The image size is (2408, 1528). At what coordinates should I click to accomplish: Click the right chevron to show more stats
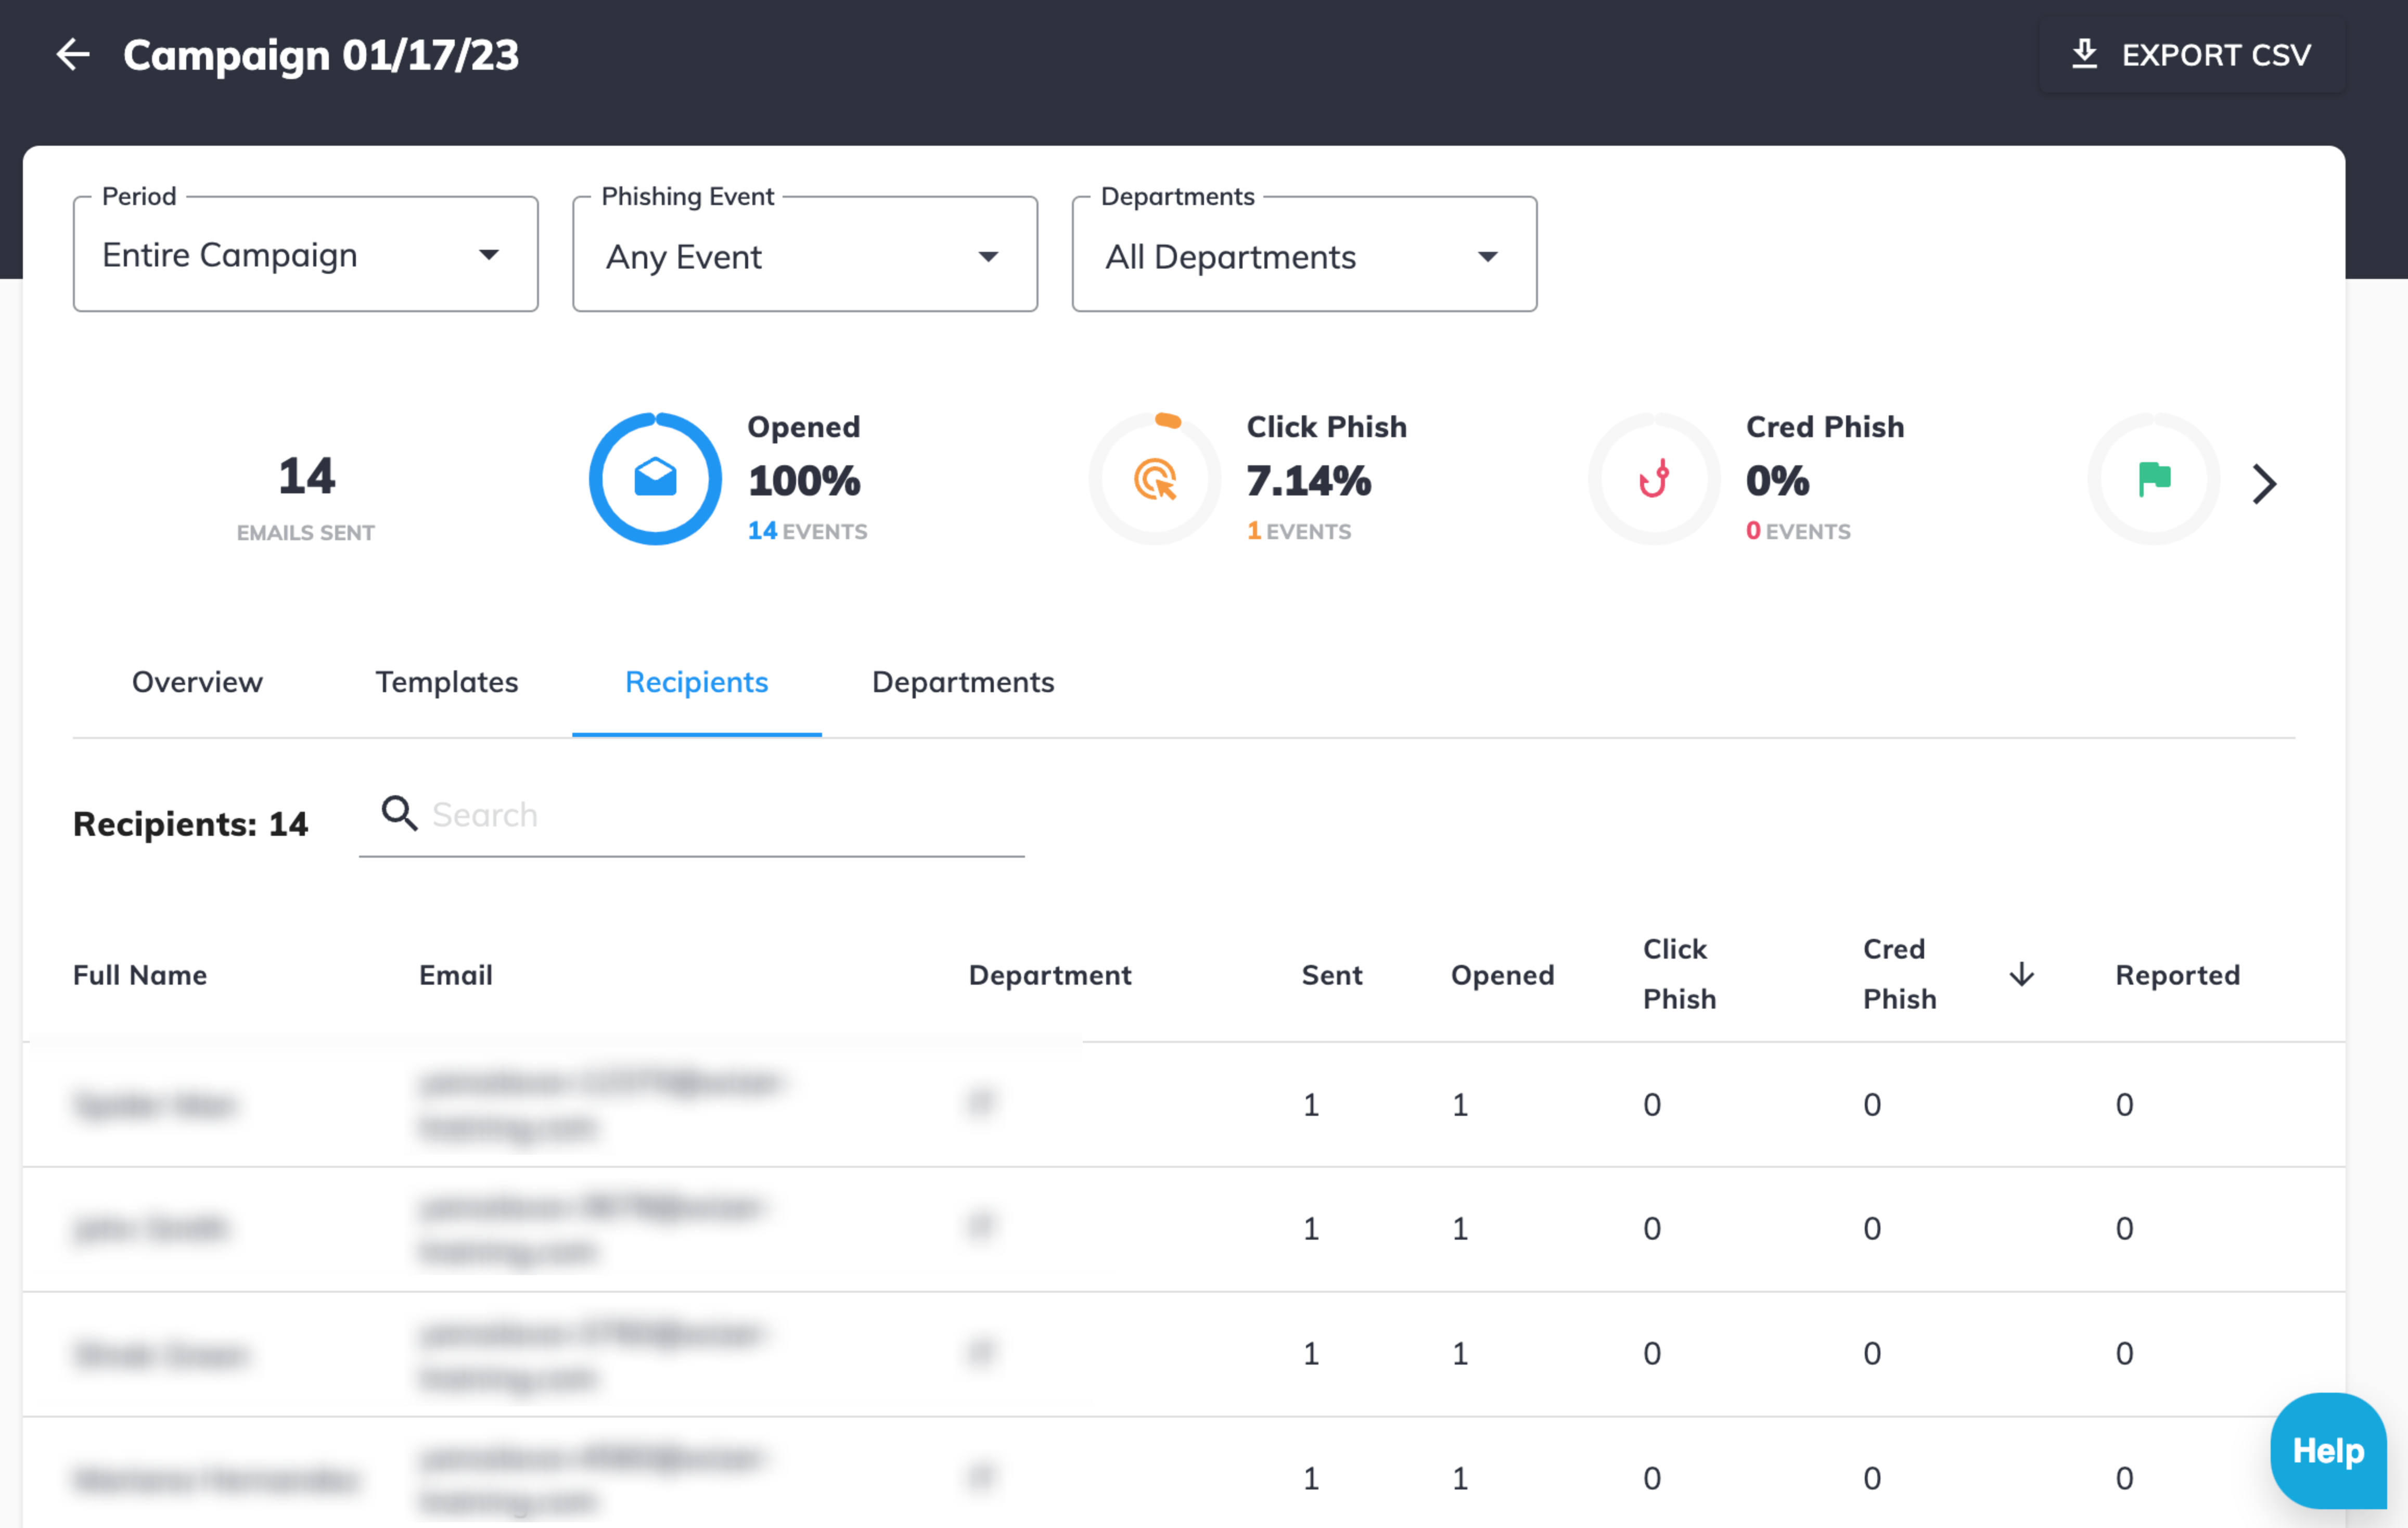2264,484
